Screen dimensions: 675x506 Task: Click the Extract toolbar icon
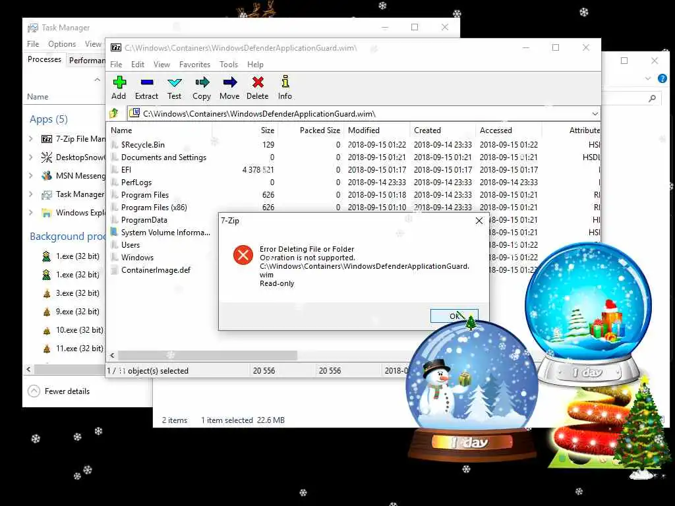pyautogui.click(x=147, y=82)
